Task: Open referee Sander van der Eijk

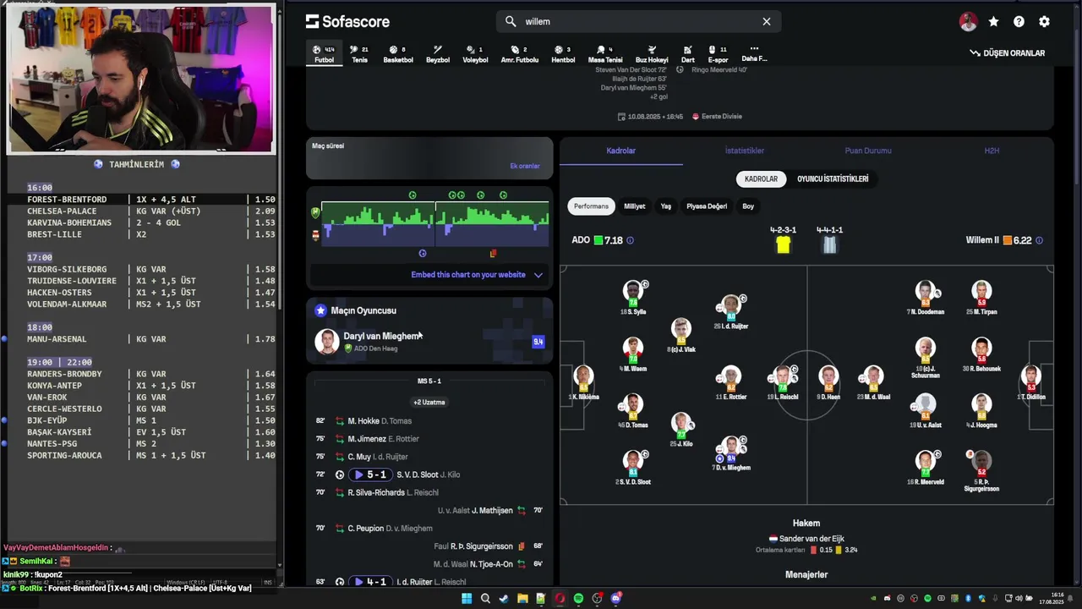Action: point(806,539)
